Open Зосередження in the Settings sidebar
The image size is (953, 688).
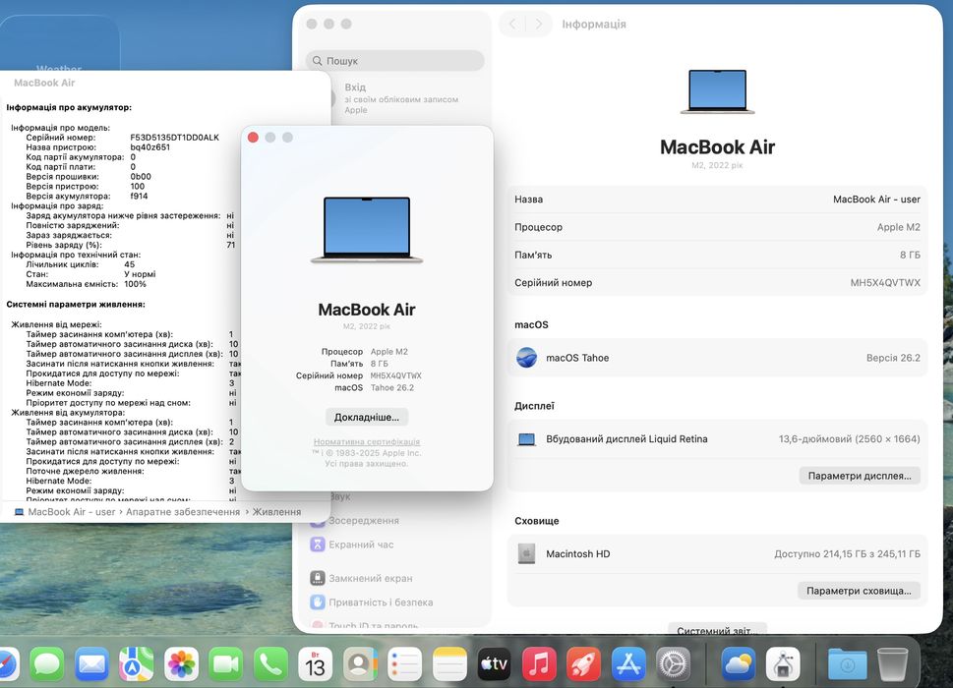[x=364, y=520]
